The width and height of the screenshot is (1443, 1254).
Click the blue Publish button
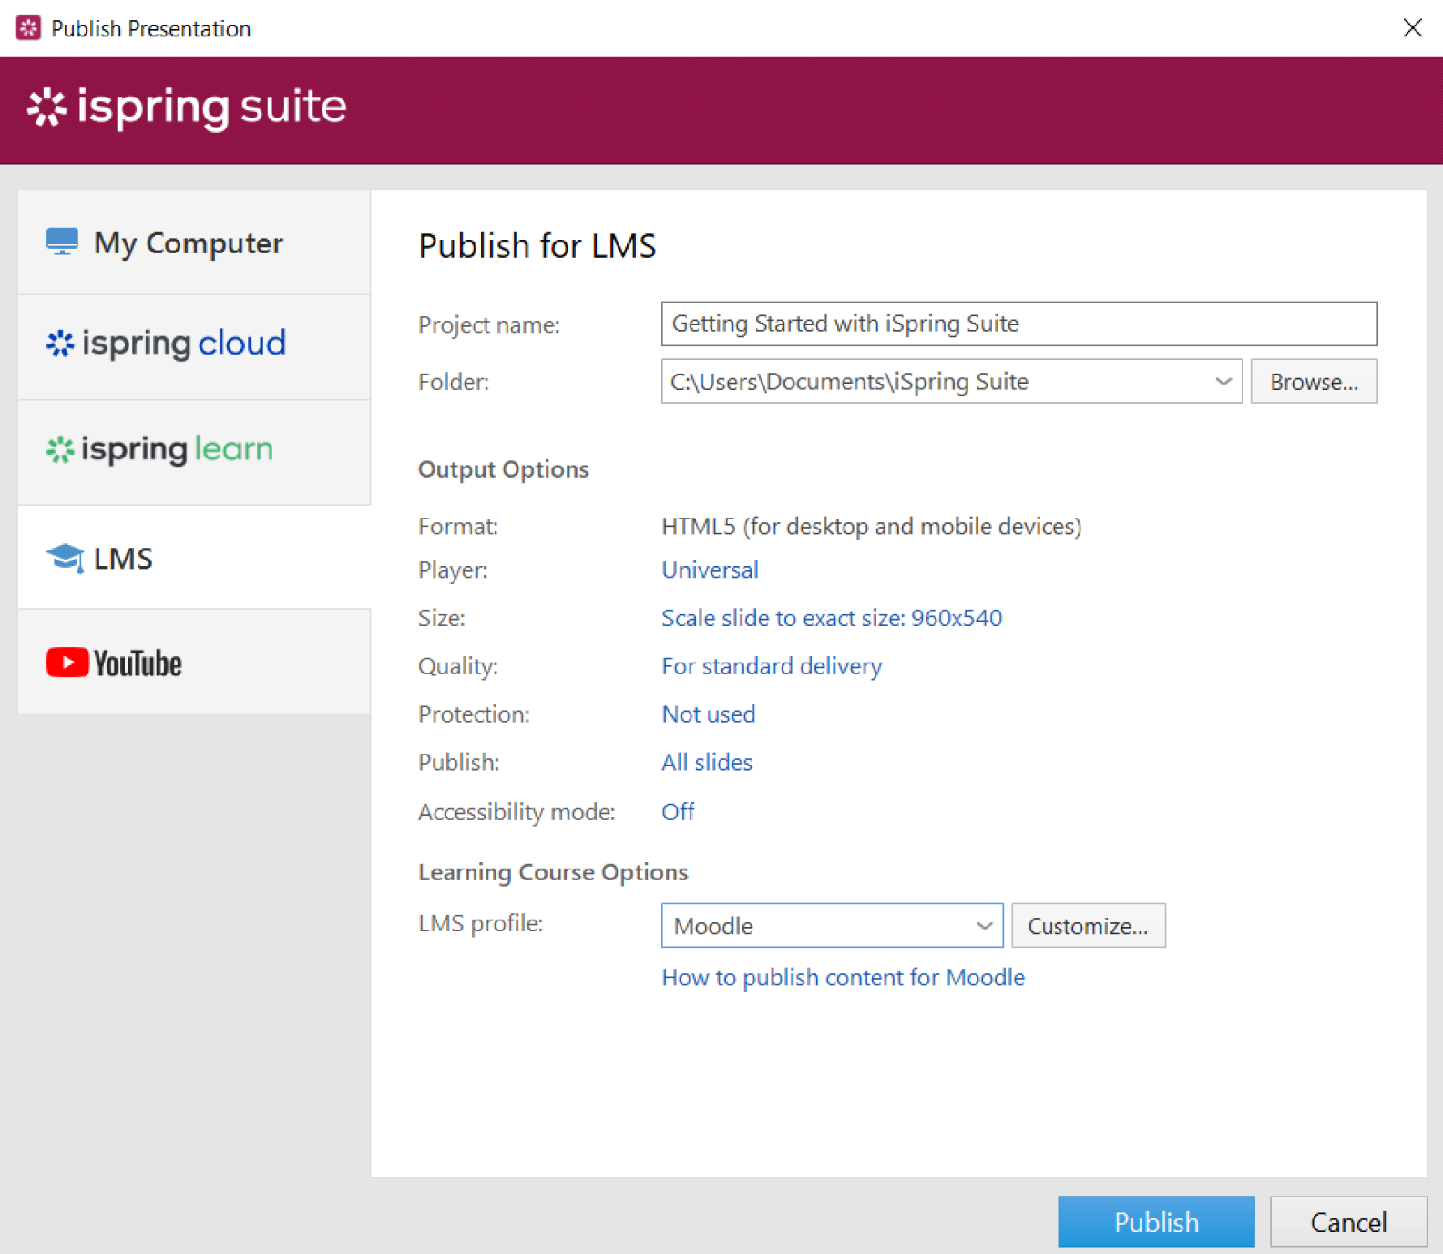coord(1156,1221)
